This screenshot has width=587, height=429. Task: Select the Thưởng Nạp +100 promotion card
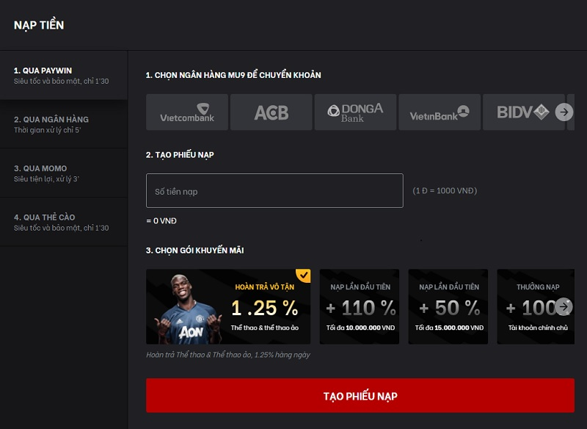coord(532,306)
